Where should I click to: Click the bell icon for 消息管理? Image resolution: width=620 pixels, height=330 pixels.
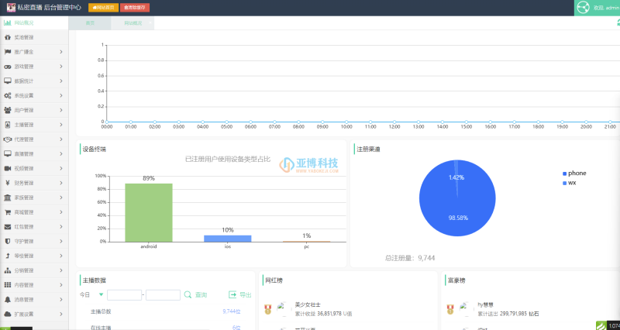pos(7,300)
